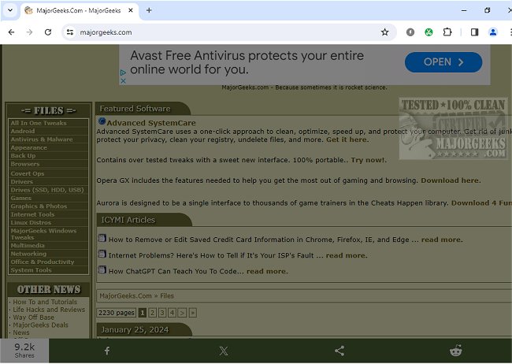Open the Multimedia category
This screenshot has height=364, width=512.
(x=28, y=246)
